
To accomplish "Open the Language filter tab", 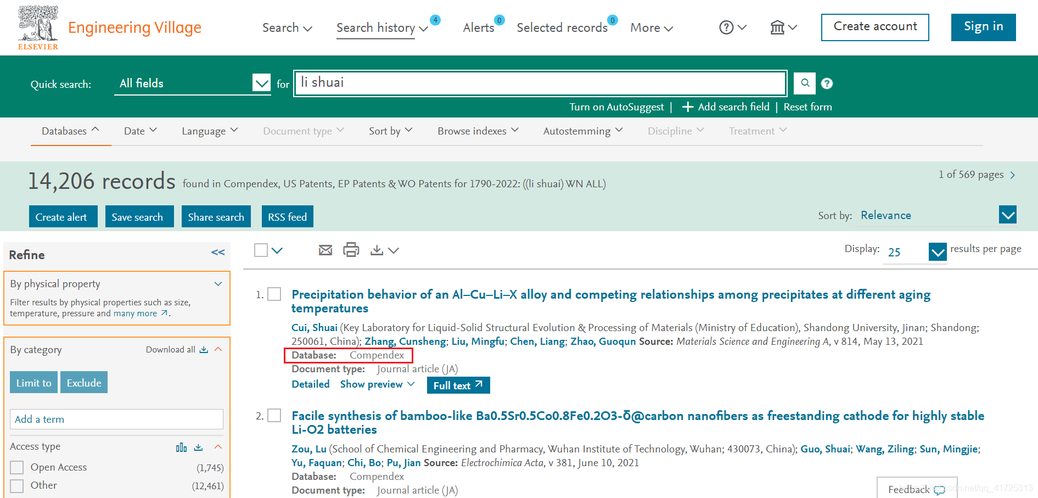I will click(210, 131).
